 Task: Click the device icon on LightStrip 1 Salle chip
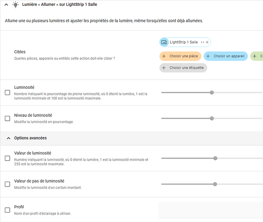(164, 42)
